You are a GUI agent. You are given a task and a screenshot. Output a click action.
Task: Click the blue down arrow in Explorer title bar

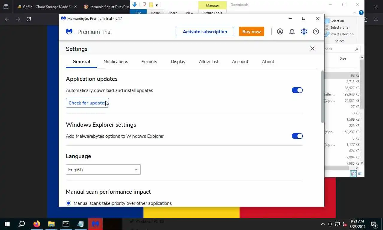[135, 4]
